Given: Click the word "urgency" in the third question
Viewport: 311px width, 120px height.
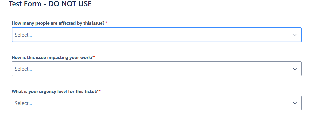Looking at the screenshot, I should [44, 92].
